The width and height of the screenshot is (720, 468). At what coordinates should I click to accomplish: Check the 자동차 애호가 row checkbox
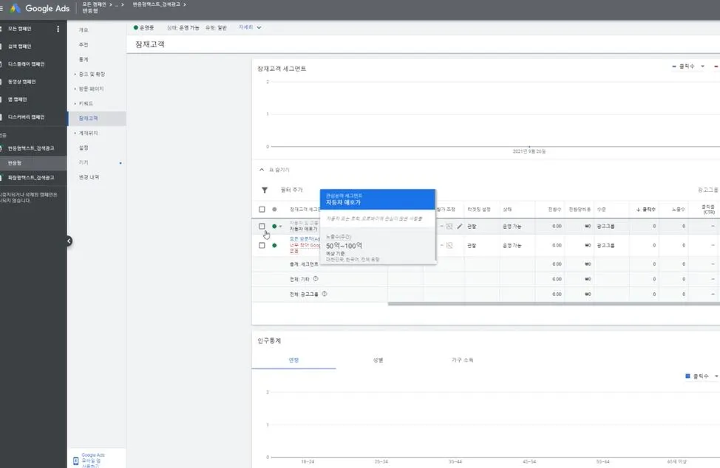pyautogui.click(x=262, y=227)
